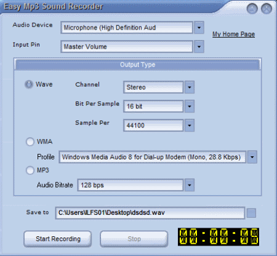The height and width of the screenshot is (256, 277).
Task: Click the minimize button in title bar
Action: point(252,9)
